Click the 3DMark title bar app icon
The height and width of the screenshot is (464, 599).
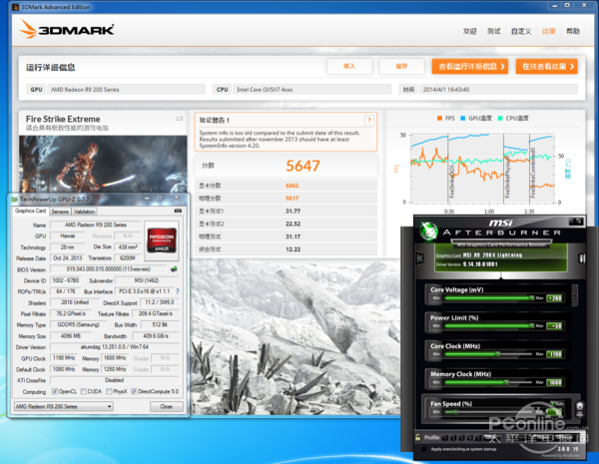pos(15,7)
